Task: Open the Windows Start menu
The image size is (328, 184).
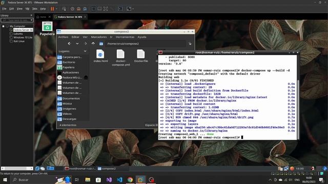Action: [5, 179]
